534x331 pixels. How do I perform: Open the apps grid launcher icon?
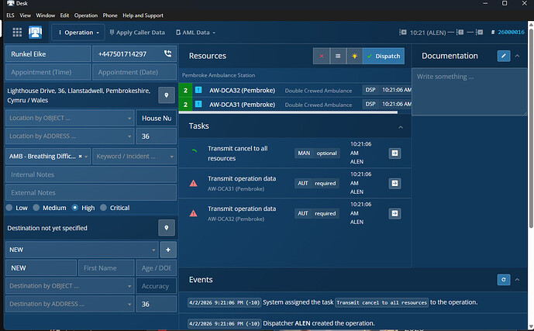point(17,33)
